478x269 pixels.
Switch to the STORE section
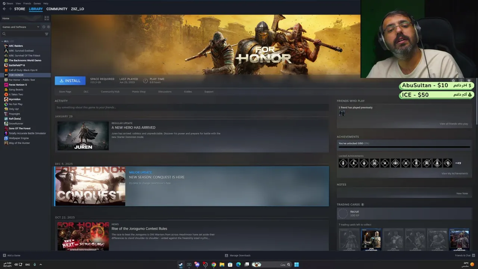20,9
